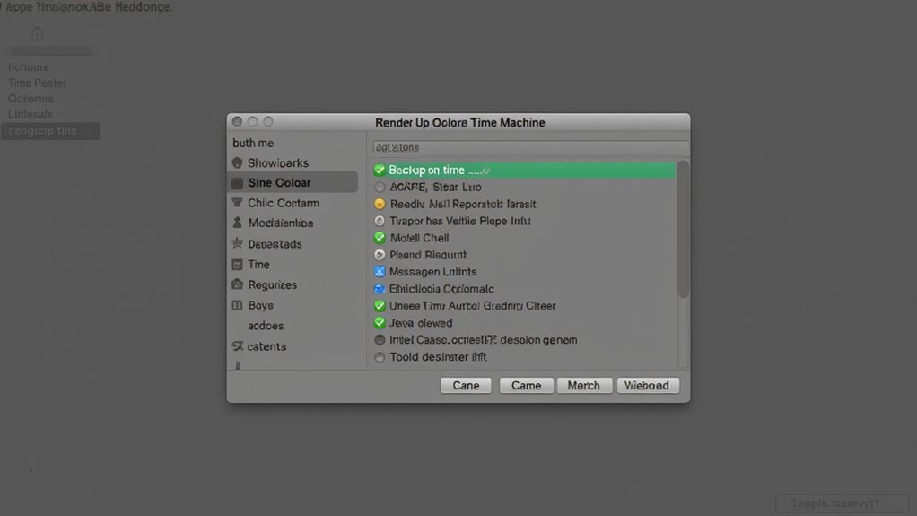Screen dimensions: 917x516
Task: Select the ACARE, Stear Lno option
Action: 380,188
